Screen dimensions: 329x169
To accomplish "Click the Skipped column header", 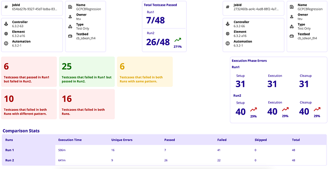I will pos(261,140).
